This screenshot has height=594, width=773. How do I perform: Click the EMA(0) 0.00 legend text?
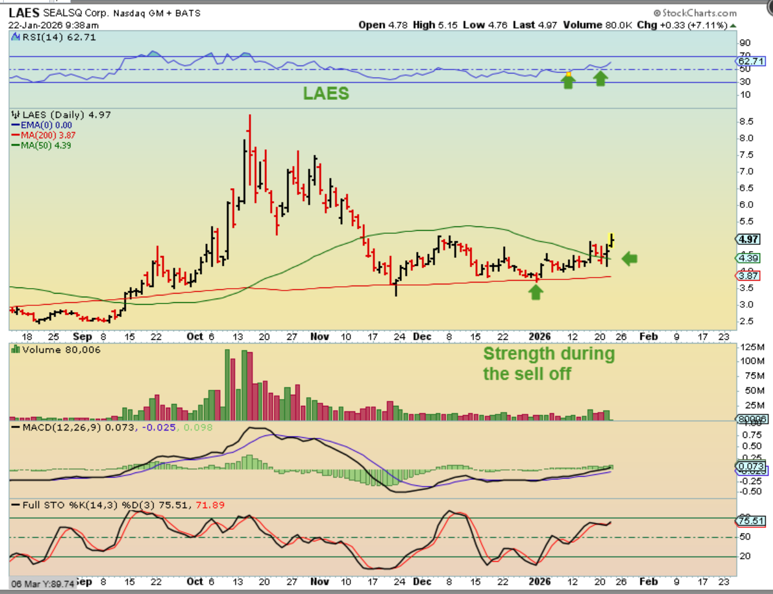46,125
